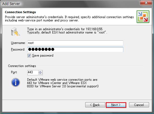The height and width of the screenshot is (114, 154).
Task: Click the credentials prompt mentioning 192.168.0.55
Action: tap(65, 29)
